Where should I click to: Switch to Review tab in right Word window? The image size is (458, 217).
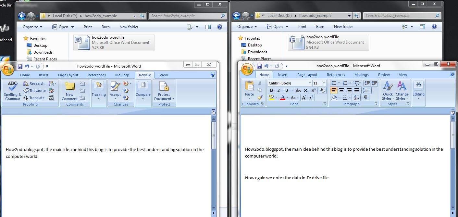pyautogui.click(x=384, y=75)
